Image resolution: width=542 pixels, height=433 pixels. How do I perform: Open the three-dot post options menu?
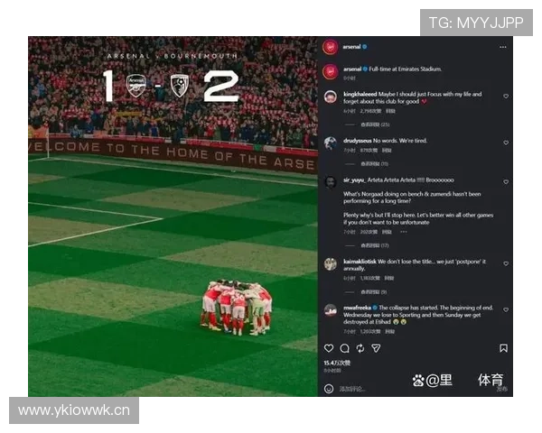[x=503, y=47]
